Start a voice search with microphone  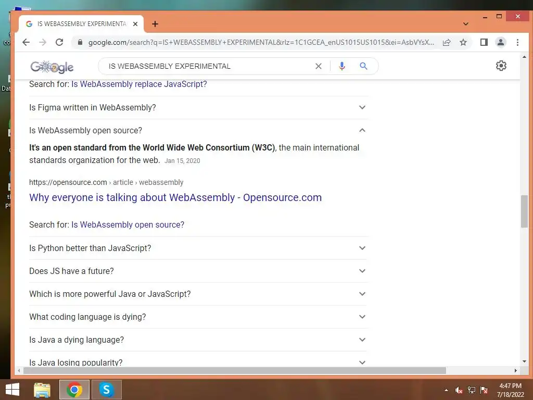[x=342, y=66]
